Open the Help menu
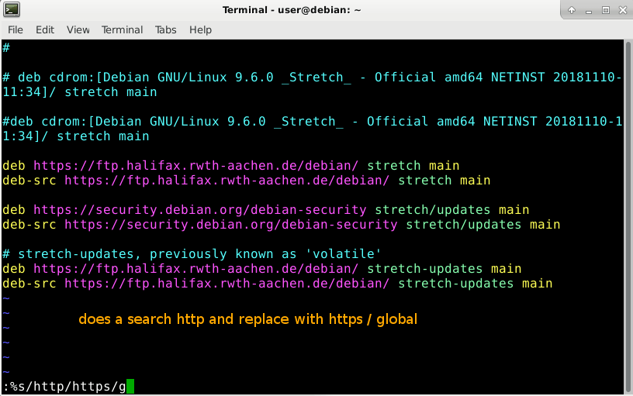Screen dimensions: 633x396 point(201,30)
